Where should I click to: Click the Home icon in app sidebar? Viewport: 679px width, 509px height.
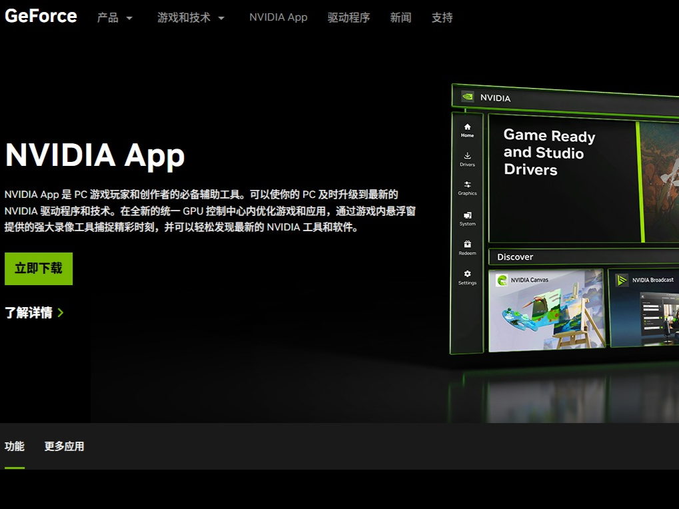(467, 127)
